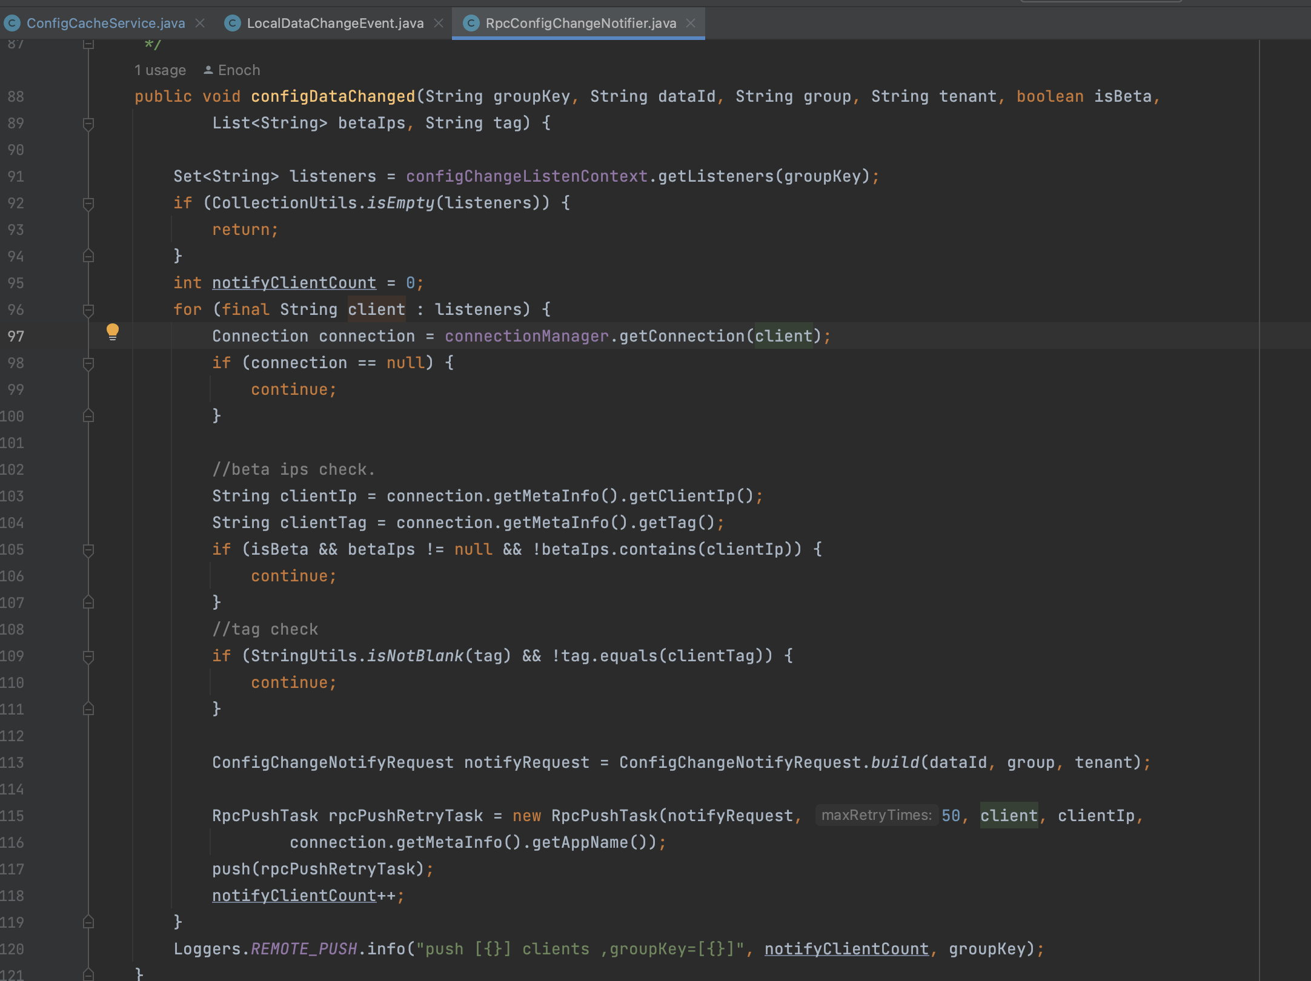The width and height of the screenshot is (1311, 981).
Task: Click the continue statement on line 99
Action: (294, 389)
